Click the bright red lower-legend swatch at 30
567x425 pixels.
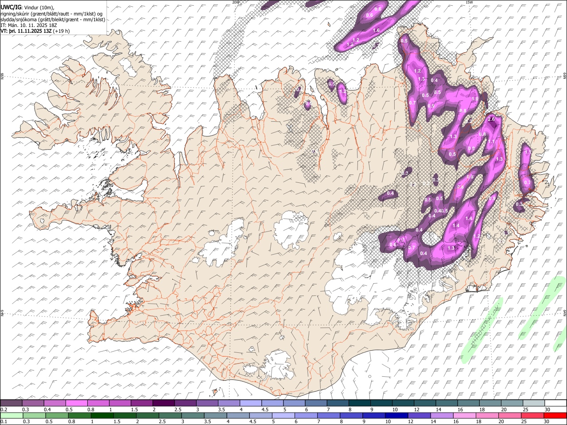click(x=555, y=415)
